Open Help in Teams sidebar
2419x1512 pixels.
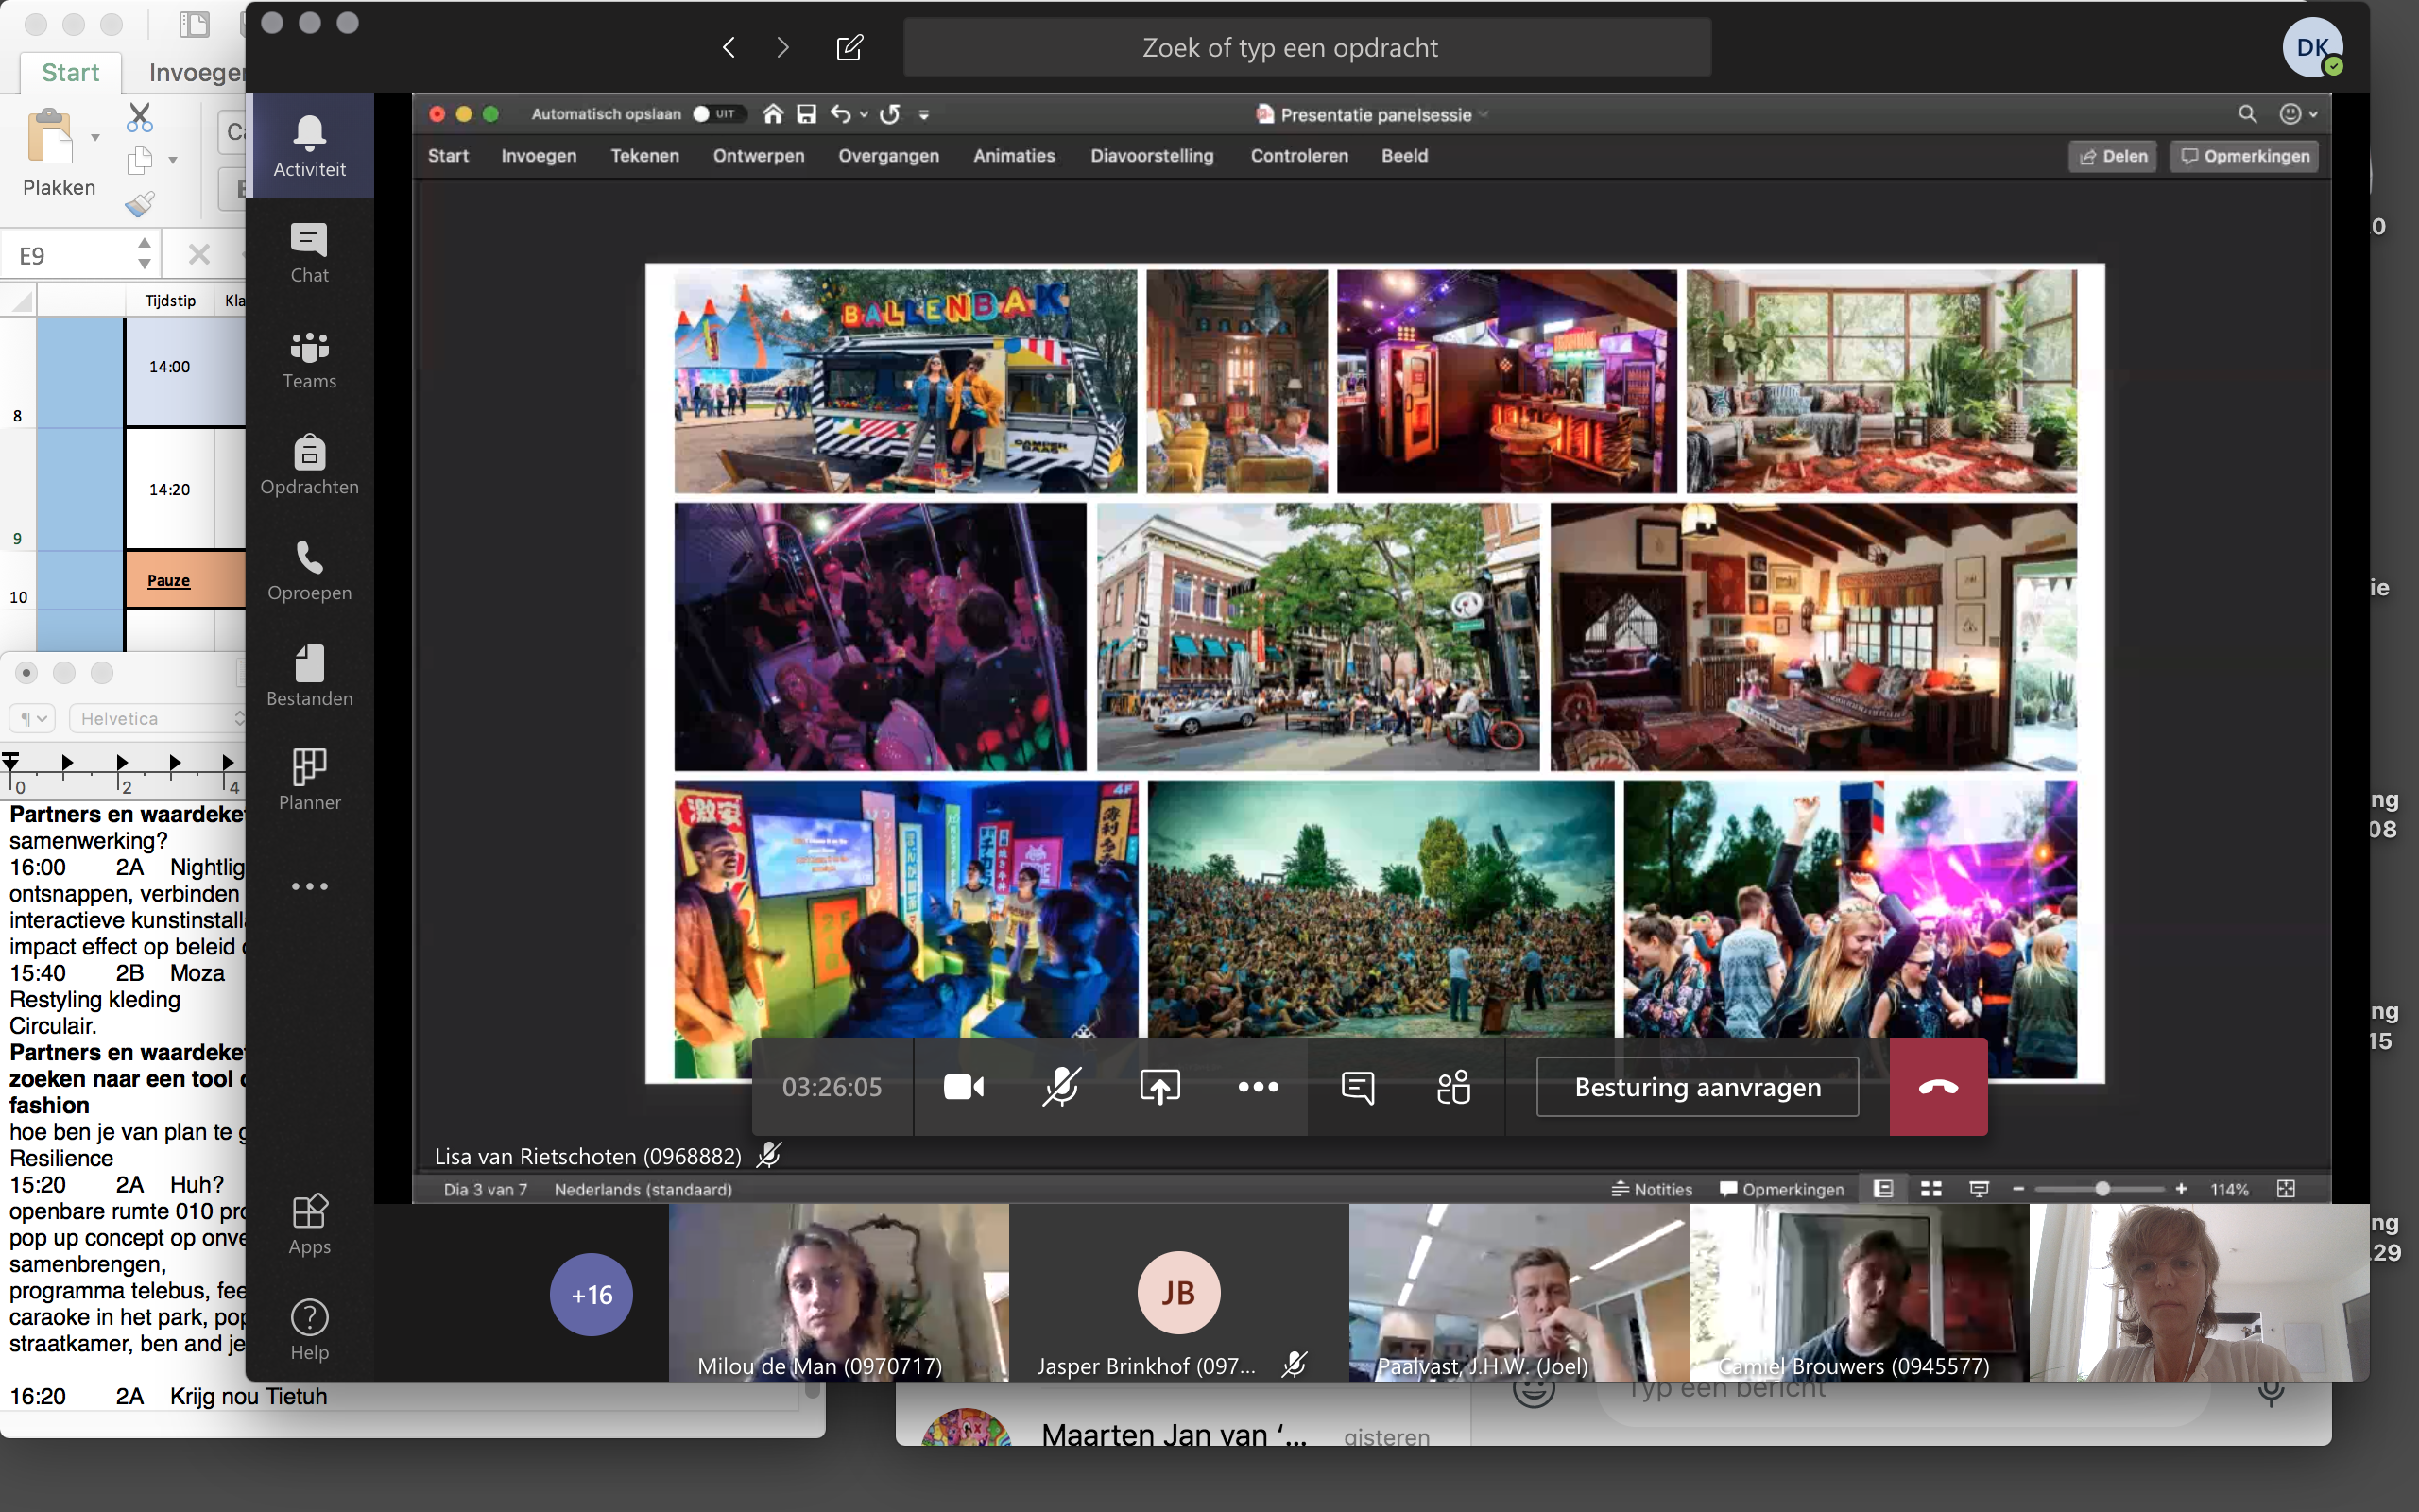point(309,1330)
